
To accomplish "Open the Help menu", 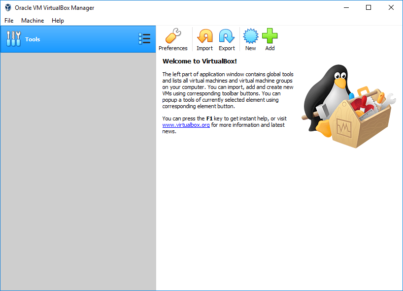I will tap(58, 21).
